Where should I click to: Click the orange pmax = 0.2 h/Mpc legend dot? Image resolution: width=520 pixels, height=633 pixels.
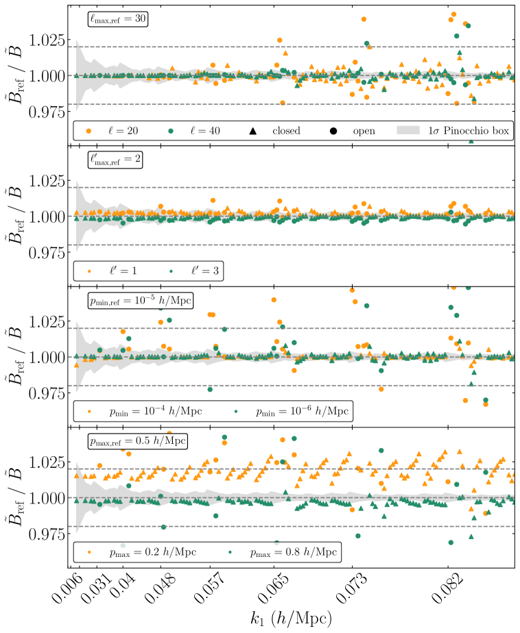pos(89,552)
